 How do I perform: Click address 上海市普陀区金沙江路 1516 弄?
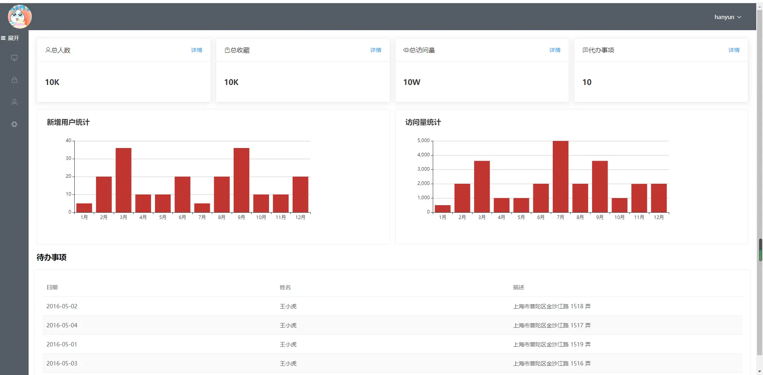coord(552,363)
